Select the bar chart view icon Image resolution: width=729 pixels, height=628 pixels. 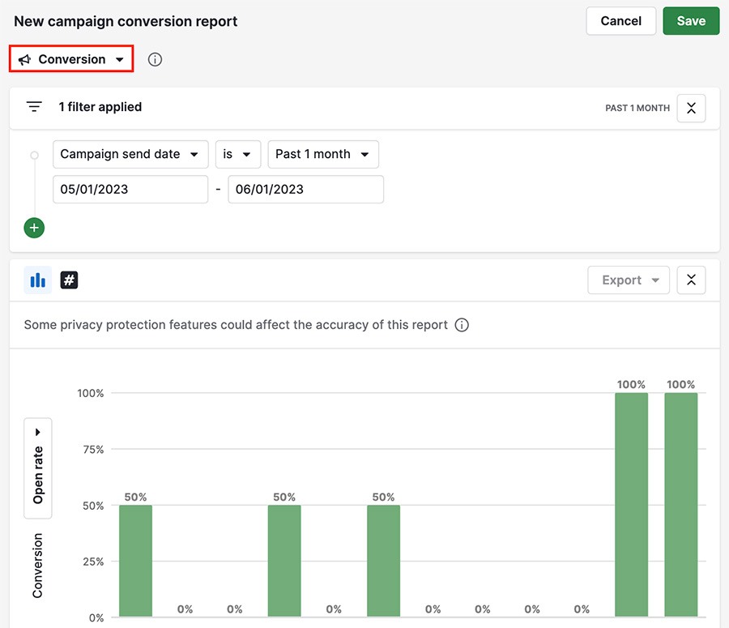[x=37, y=280]
